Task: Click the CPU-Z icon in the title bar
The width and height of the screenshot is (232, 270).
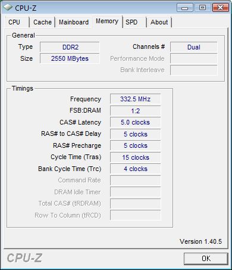Action: pos(8,7)
